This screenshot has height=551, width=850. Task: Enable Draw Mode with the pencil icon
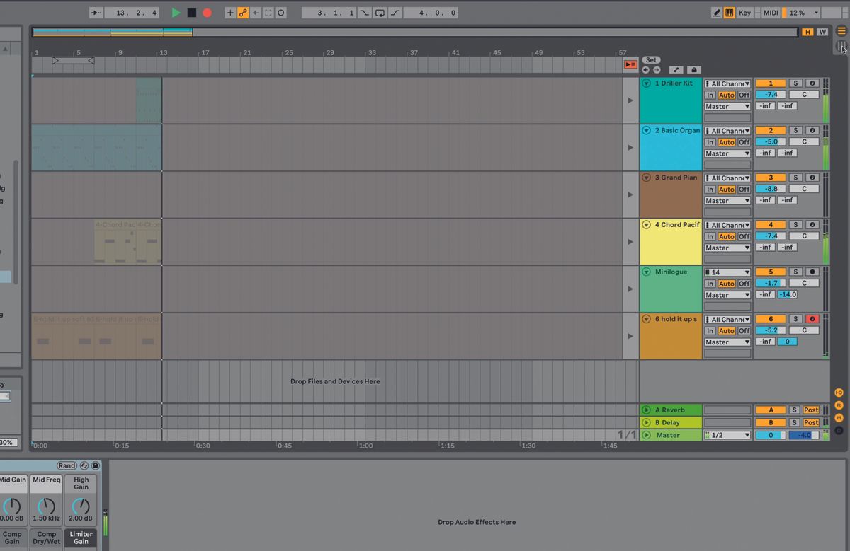pos(717,12)
